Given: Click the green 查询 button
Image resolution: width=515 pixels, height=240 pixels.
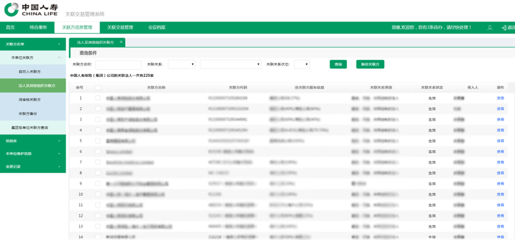Looking at the screenshot, I should [x=338, y=64].
